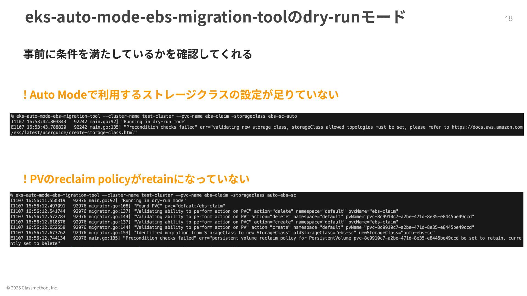Click the orange PV reclaim policy heading
This screenshot has width=527, height=296.
136,179
